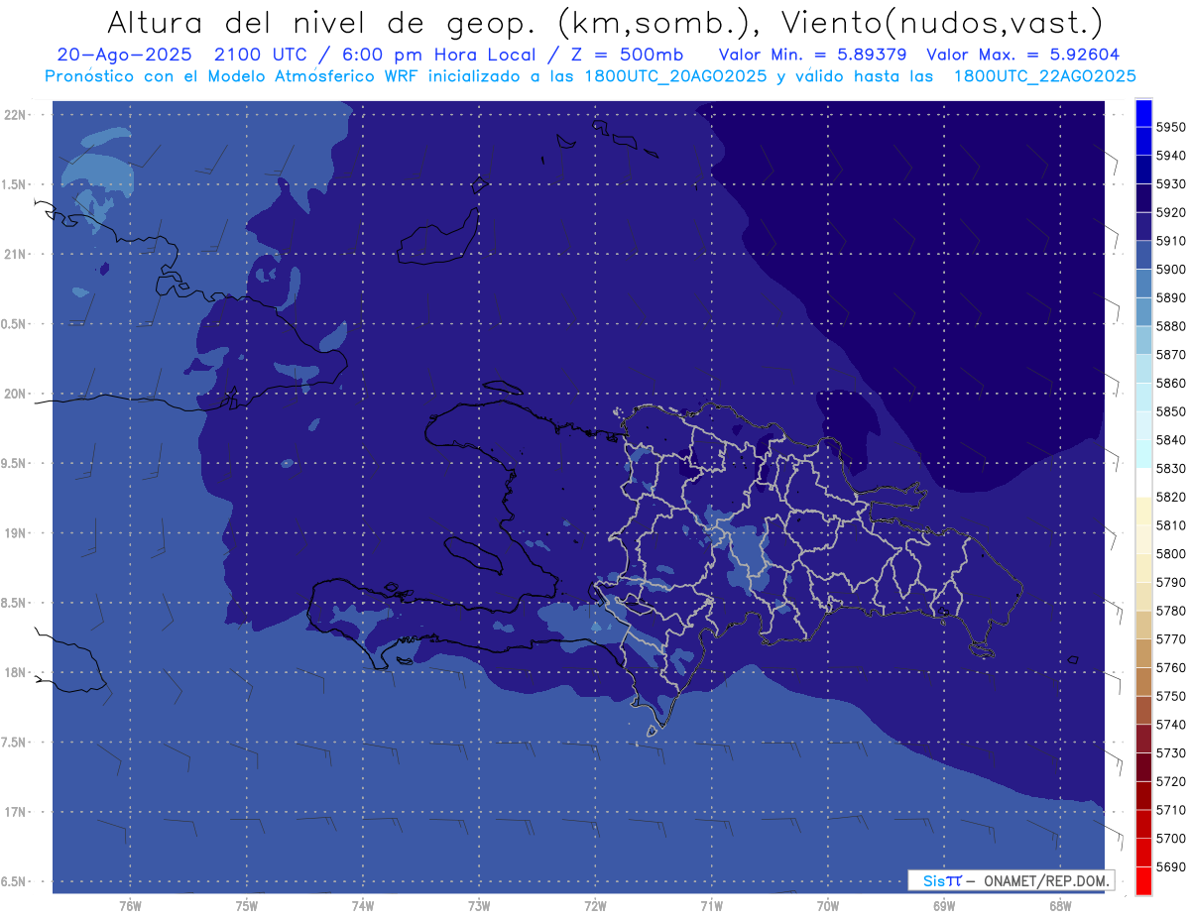This screenshot has width=1190, height=919.
Task: Click the 5930 color bar label
Action: tap(1171, 183)
